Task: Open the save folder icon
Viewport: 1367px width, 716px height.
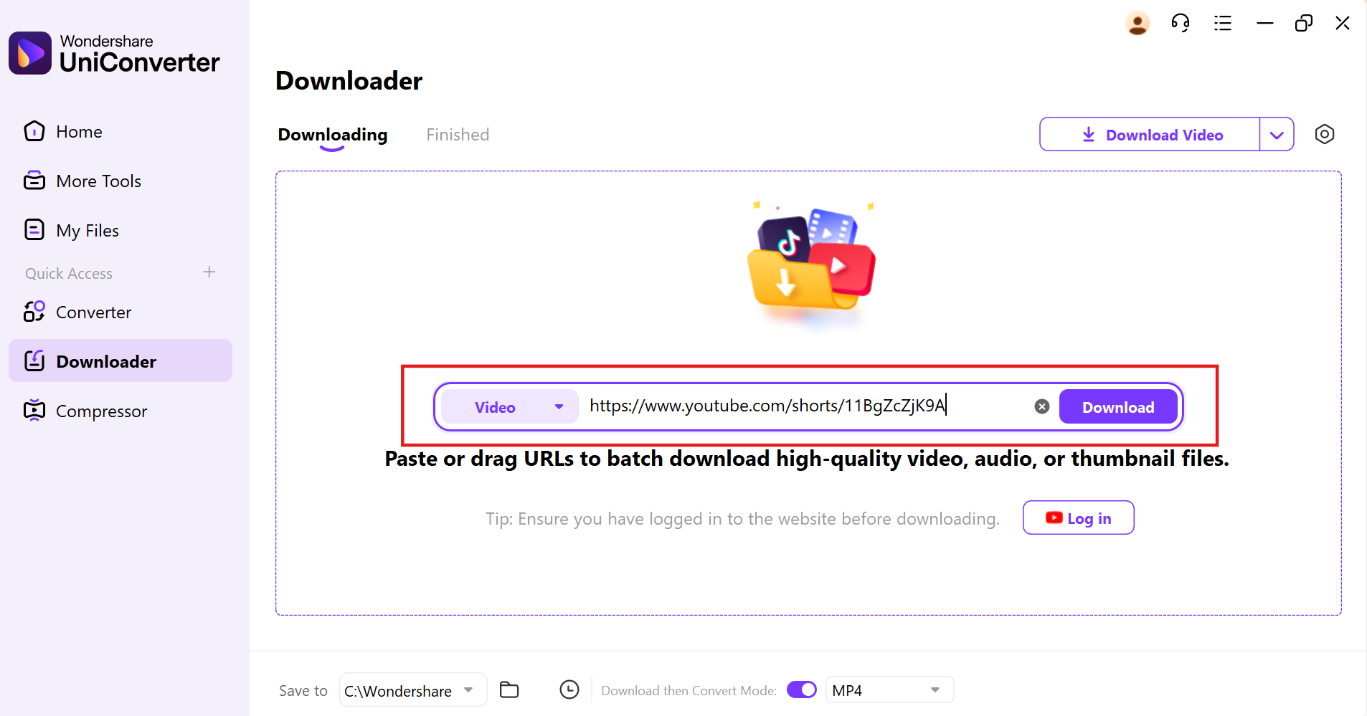Action: tap(509, 689)
